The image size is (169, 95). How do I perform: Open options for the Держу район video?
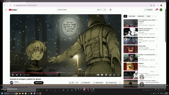click(x=157, y=46)
